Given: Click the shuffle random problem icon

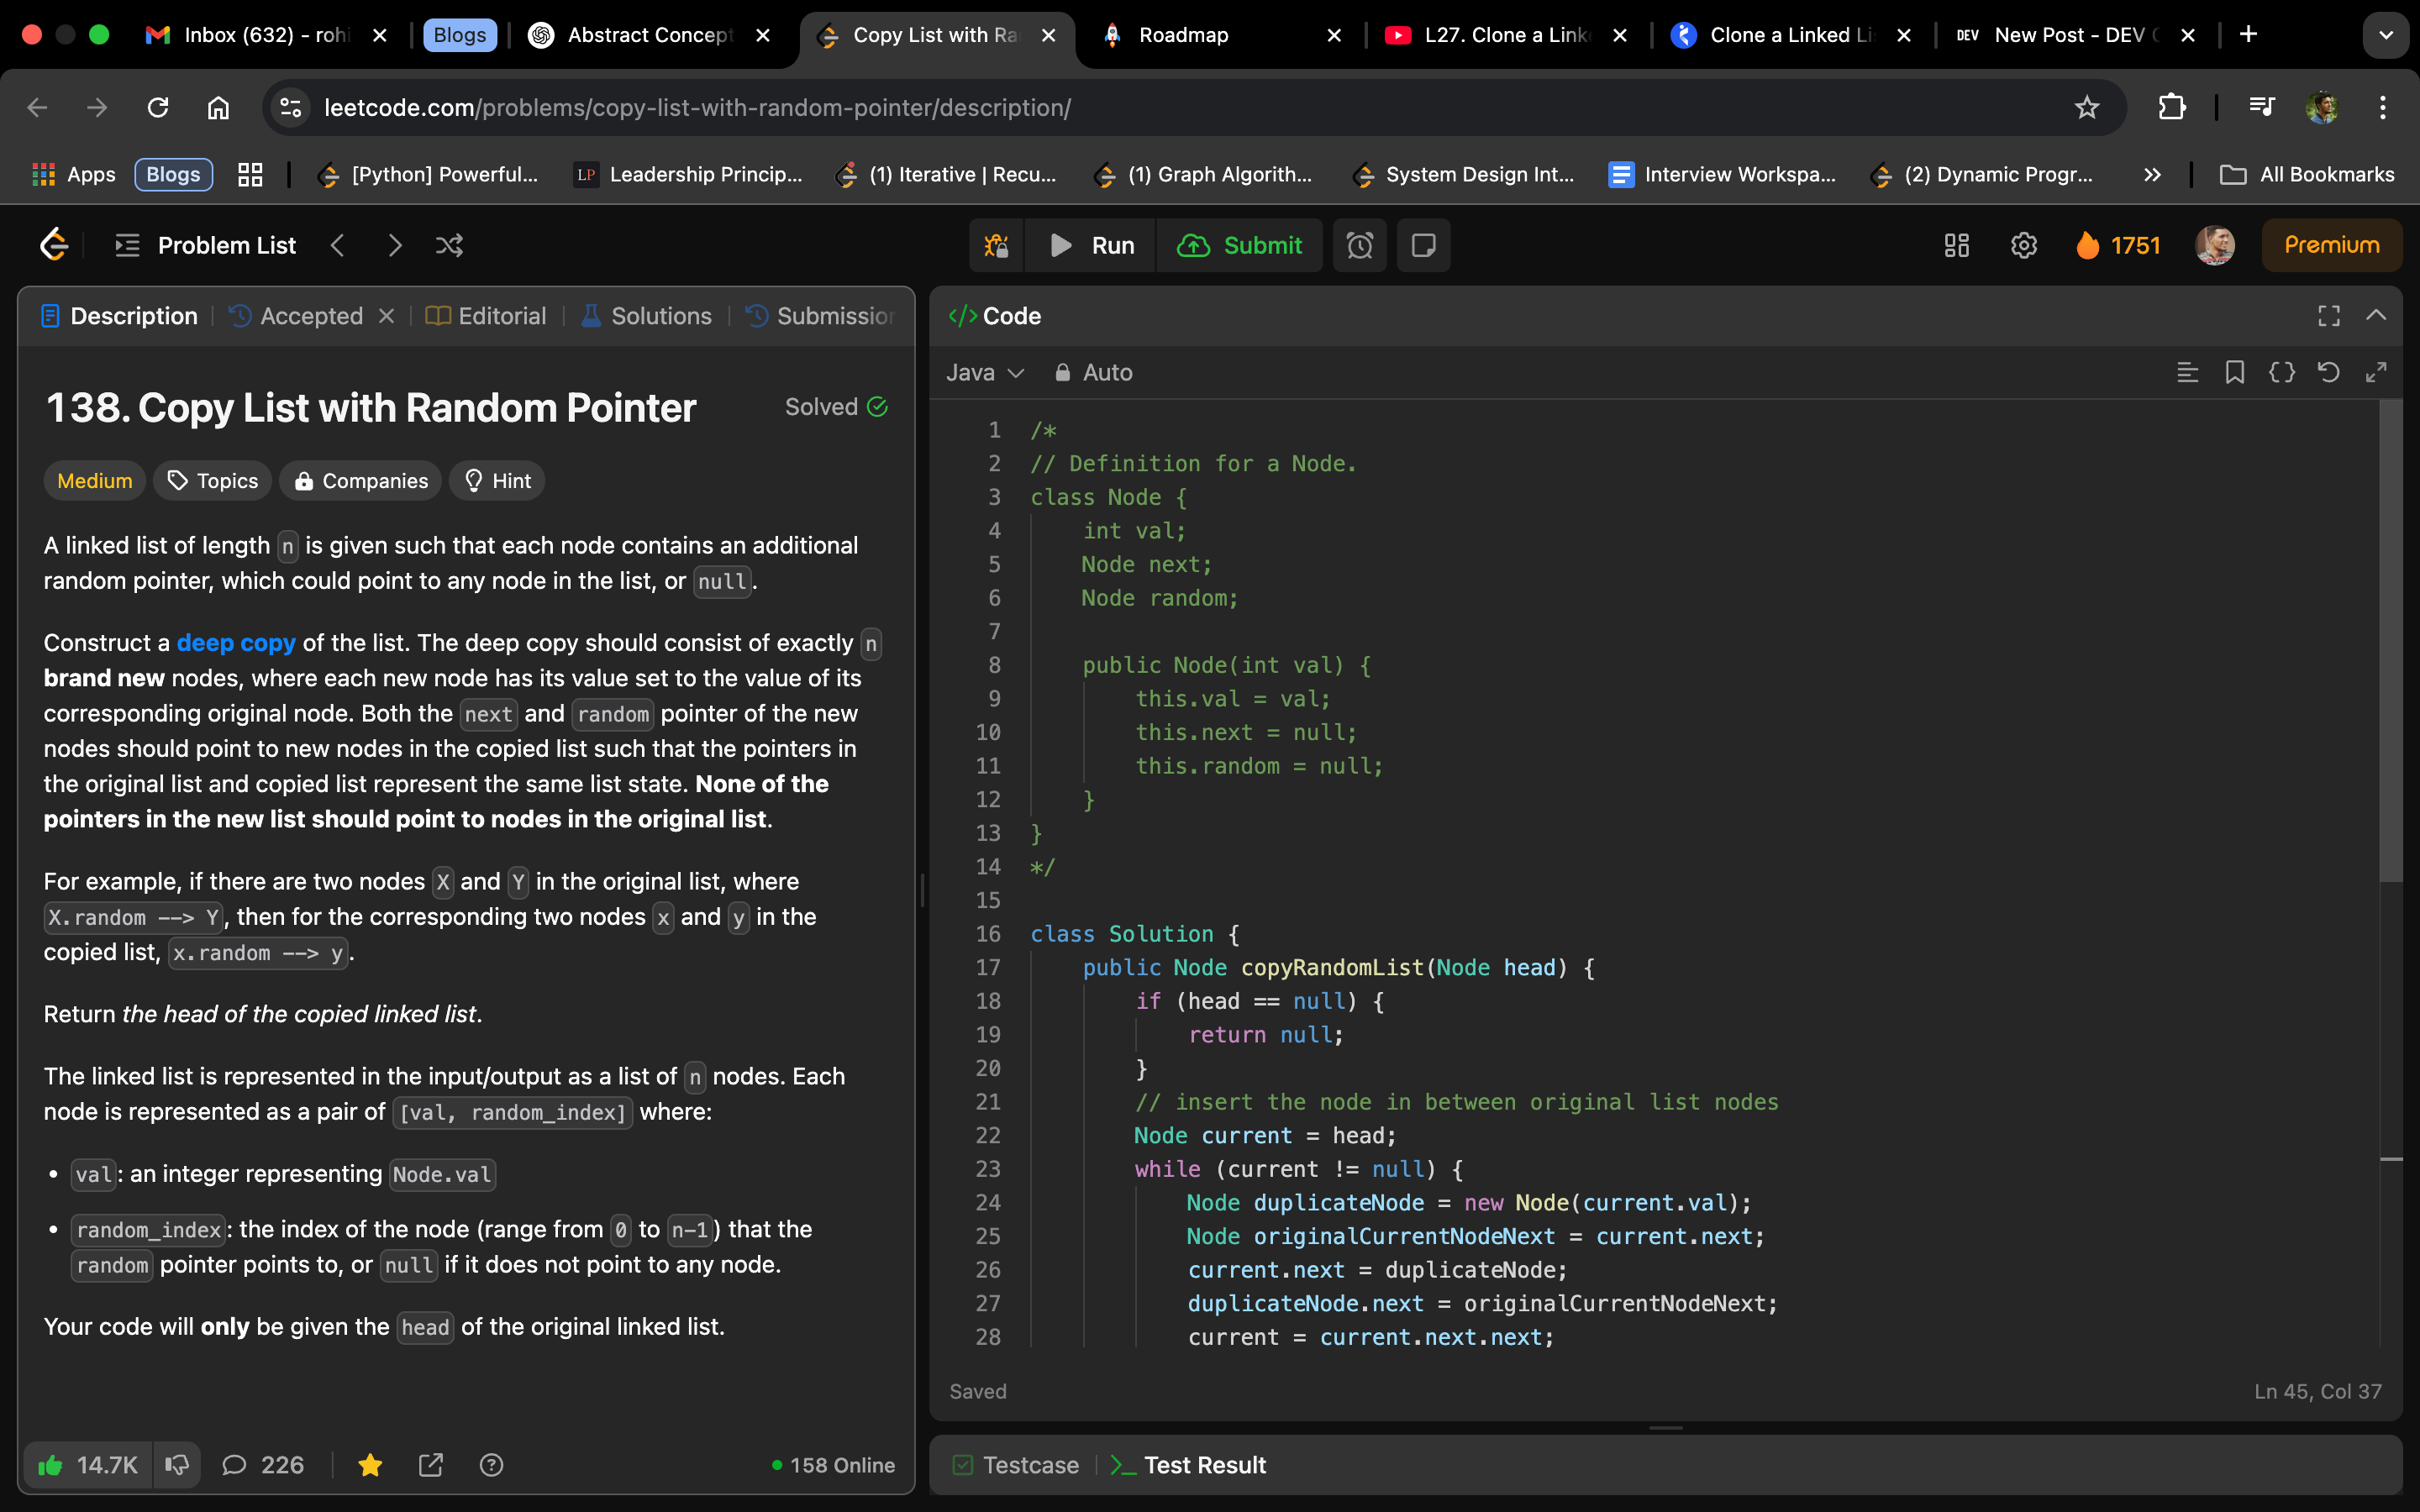Looking at the screenshot, I should click(449, 245).
